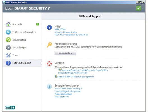Open the dropdown arrow beside the status checkmark
Screen dimensions: 148x112
[143, 8]
